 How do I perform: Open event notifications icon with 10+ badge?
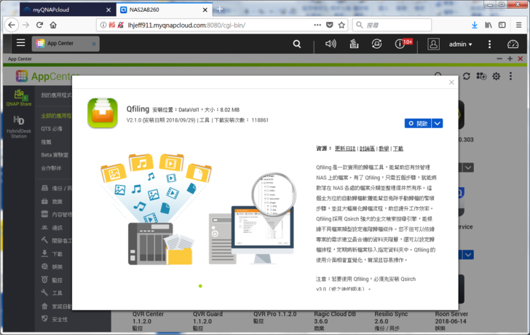[399, 44]
